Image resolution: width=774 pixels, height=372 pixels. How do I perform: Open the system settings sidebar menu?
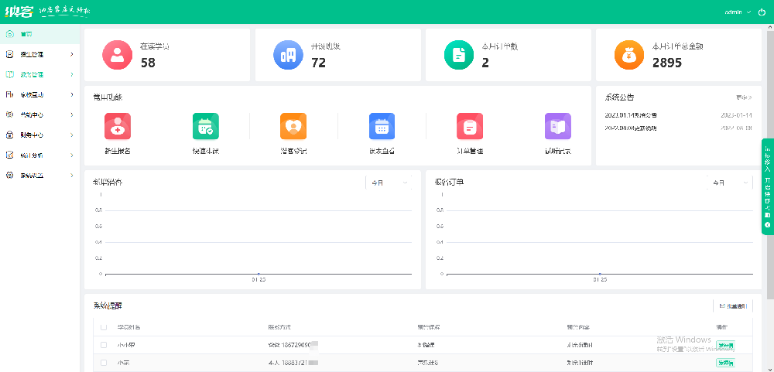point(39,175)
